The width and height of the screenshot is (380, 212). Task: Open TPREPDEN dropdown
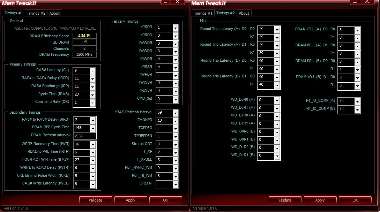[x=176, y=137]
